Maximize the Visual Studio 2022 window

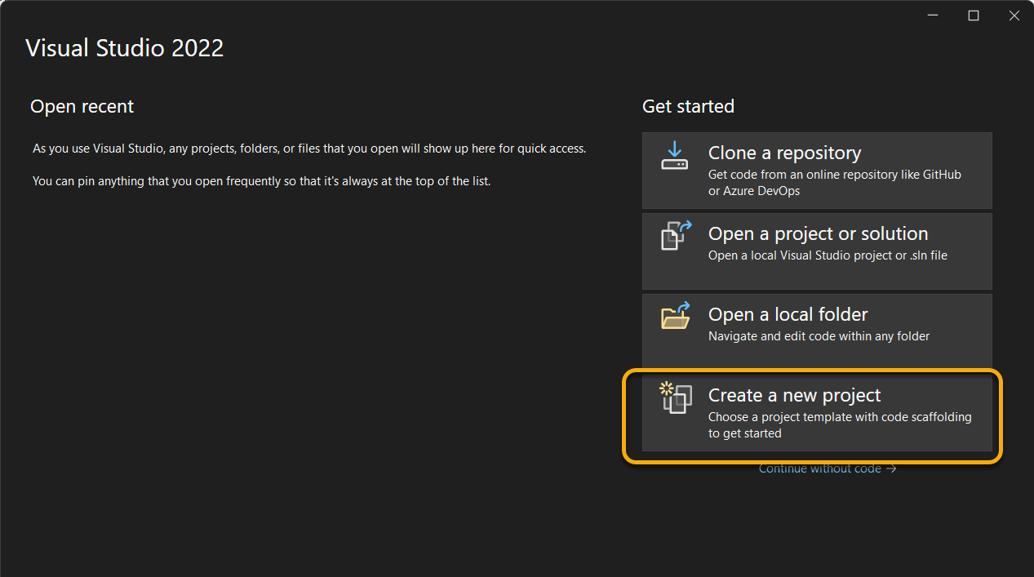973,16
